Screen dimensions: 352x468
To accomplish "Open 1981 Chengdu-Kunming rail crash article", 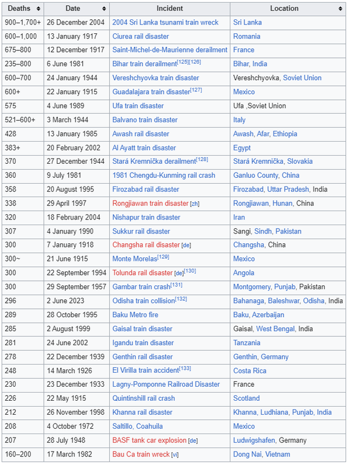I will [164, 175].
